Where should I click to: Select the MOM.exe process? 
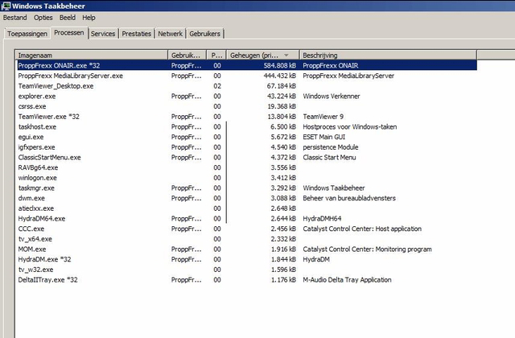(246, 249)
